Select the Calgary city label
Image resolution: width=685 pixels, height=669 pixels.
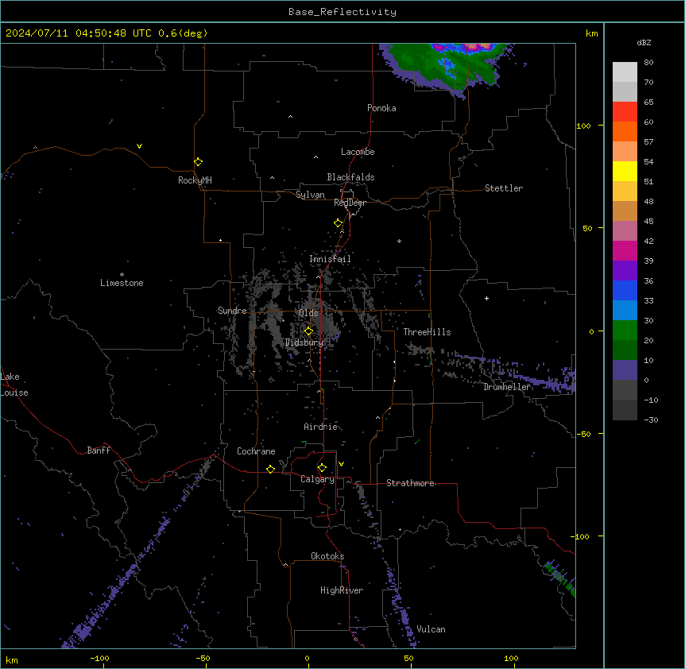(317, 479)
